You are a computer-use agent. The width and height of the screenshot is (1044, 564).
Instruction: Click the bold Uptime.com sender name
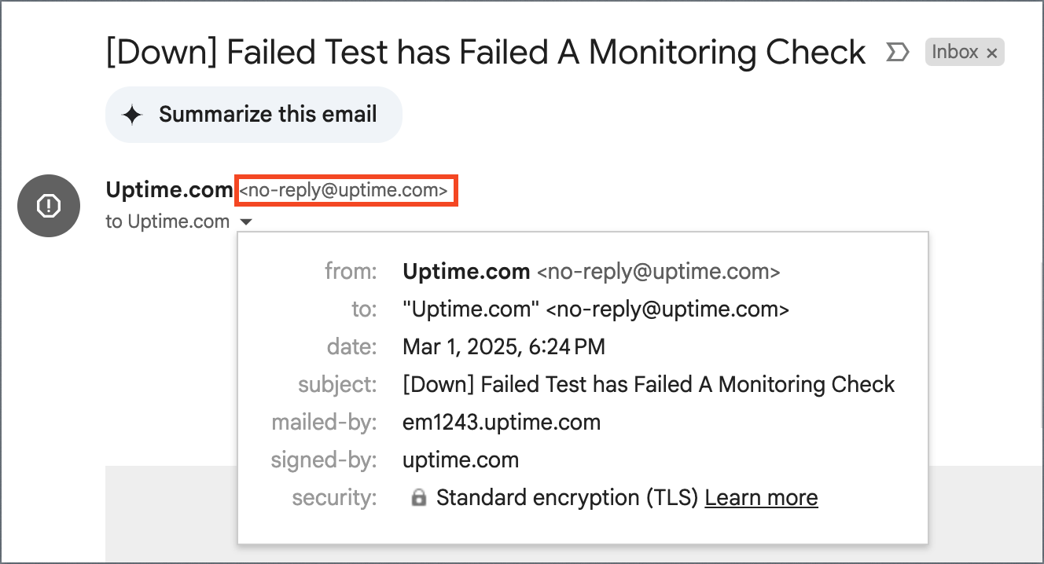169,190
